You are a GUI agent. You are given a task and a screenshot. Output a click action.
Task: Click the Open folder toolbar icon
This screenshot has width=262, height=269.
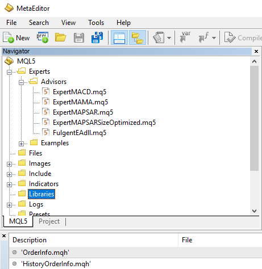[x=60, y=37]
